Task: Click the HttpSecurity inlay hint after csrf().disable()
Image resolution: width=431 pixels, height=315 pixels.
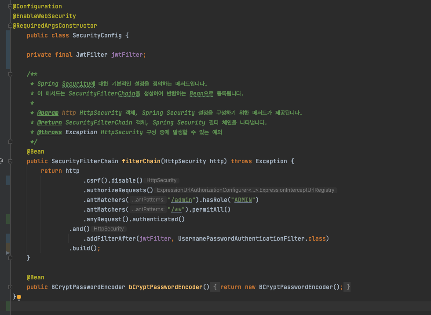Action: (161, 180)
